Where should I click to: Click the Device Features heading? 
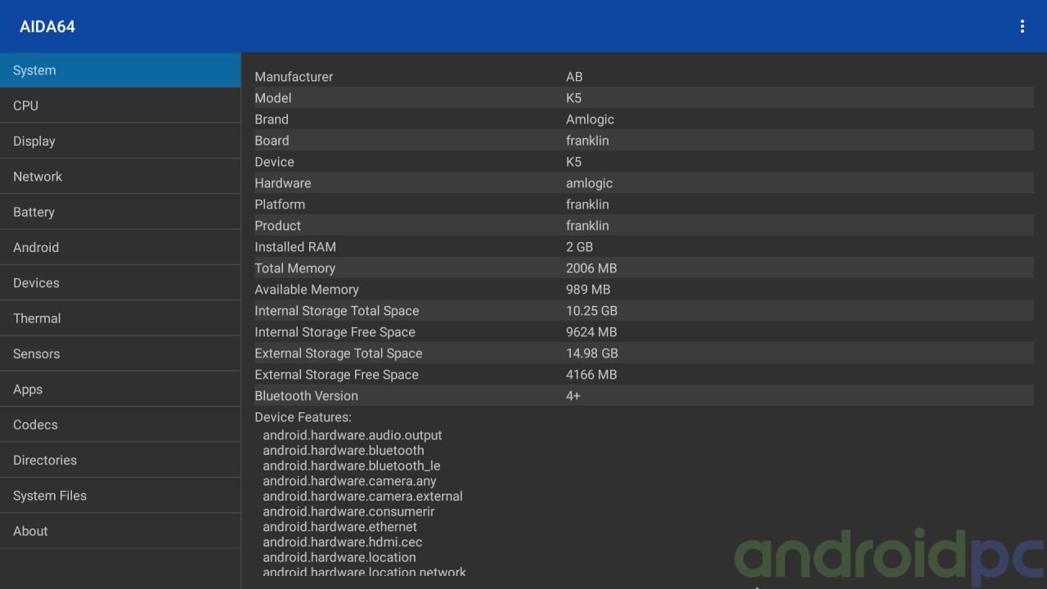[x=303, y=417]
